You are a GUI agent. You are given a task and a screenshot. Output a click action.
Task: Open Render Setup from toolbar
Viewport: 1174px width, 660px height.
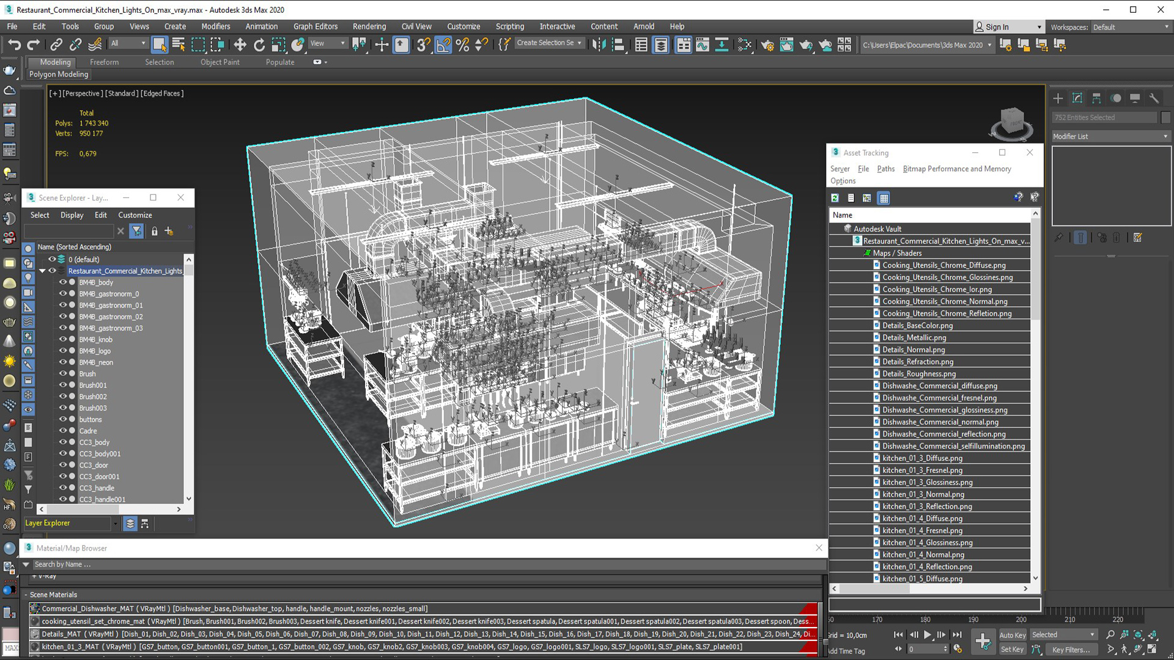click(x=767, y=45)
